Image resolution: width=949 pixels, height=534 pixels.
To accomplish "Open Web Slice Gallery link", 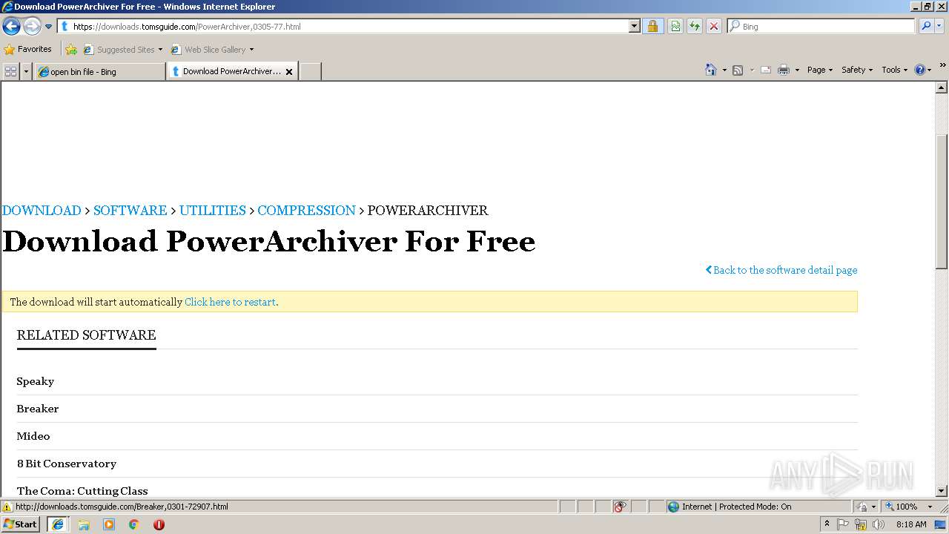I will (213, 50).
